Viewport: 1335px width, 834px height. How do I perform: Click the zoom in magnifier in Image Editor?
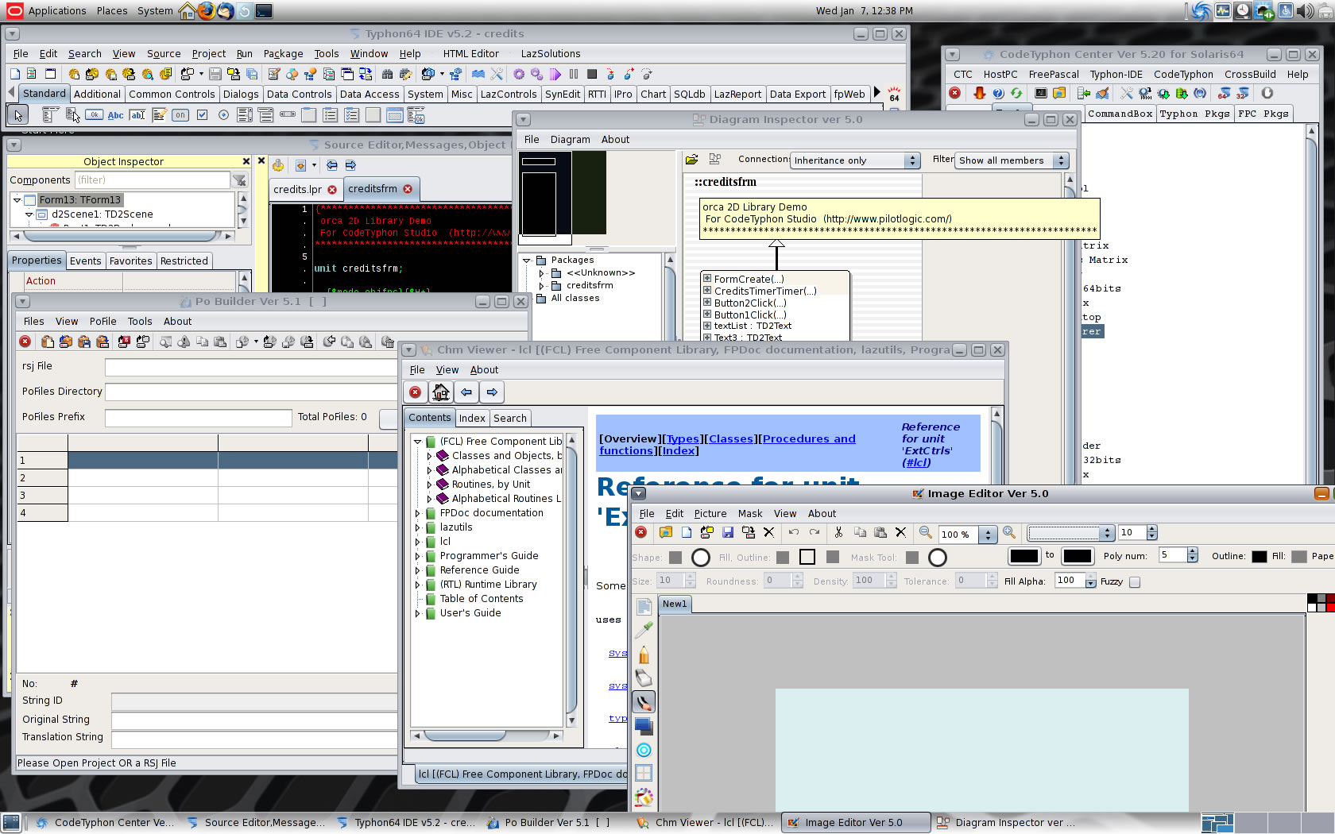click(x=1008, y=533)
